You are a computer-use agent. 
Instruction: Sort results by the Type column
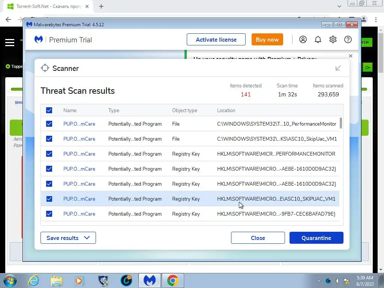[114, 110]
